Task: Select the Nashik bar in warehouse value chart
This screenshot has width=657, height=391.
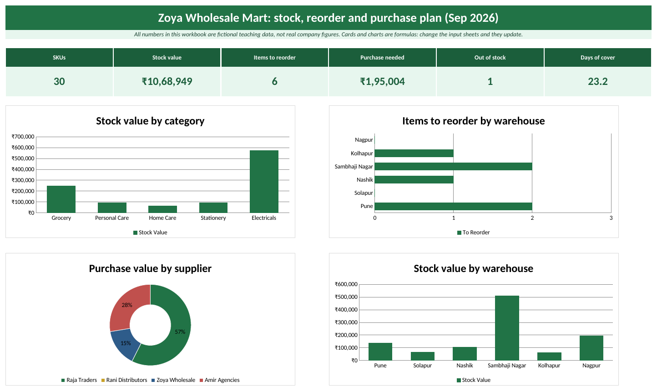Action: click(465, 354)
